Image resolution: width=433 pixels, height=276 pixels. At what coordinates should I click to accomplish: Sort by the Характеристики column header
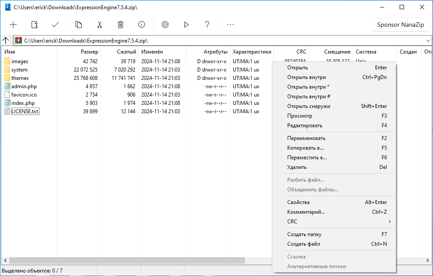pyautogui.click(x=252, y=52)
